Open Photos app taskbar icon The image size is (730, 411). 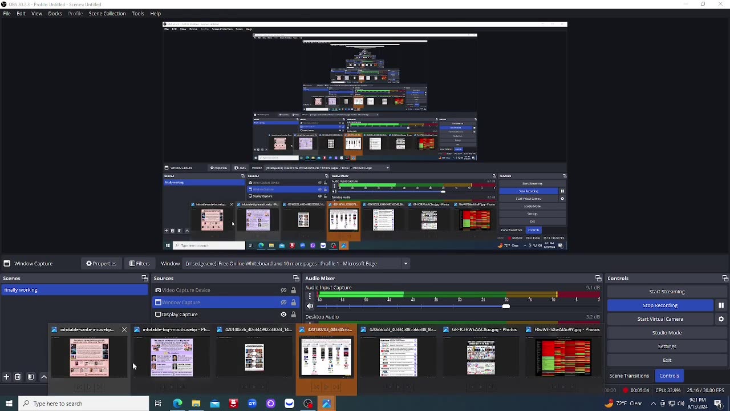326,404
